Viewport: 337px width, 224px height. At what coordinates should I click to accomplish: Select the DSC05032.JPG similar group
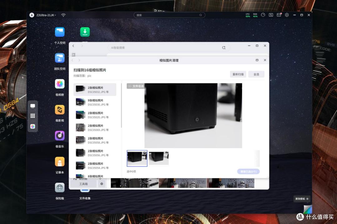[x=95, y=90]
